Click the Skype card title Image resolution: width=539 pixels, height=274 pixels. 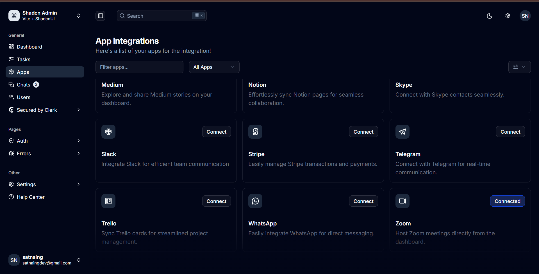404,85
